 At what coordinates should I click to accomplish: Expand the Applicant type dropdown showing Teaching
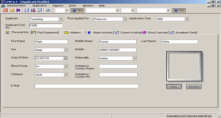61,19
